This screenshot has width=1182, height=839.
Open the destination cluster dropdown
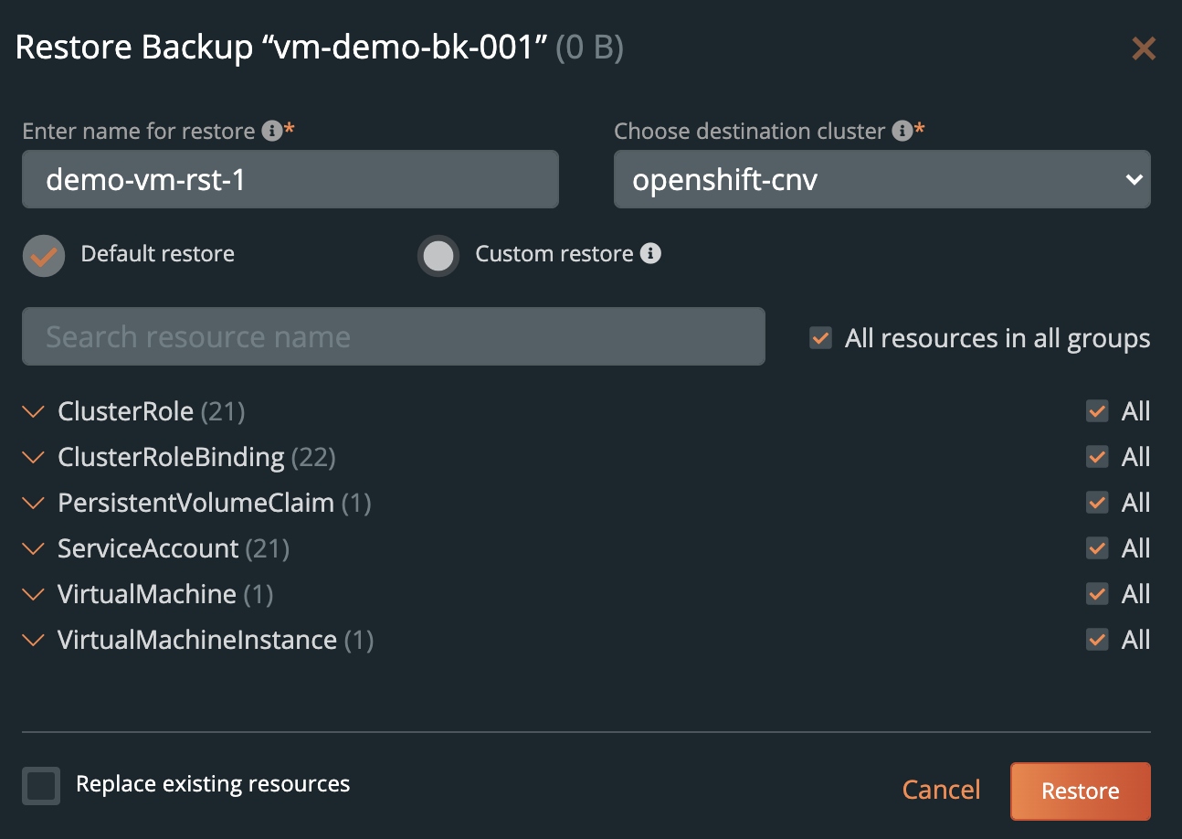pos(881,179)
